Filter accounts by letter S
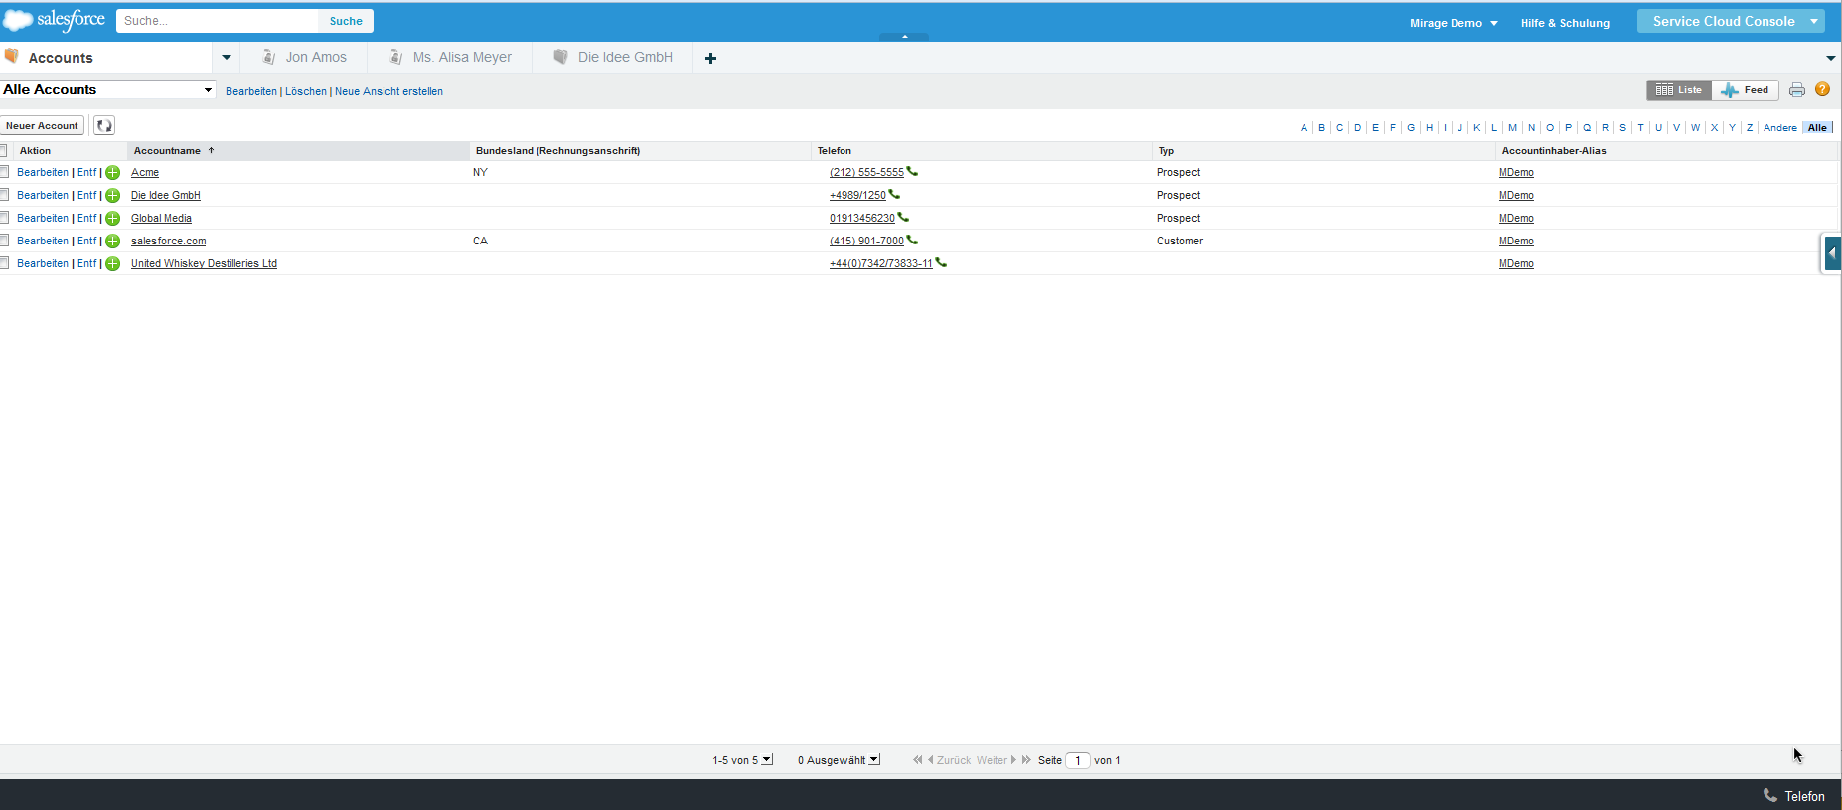 (x=1622, y=127)
